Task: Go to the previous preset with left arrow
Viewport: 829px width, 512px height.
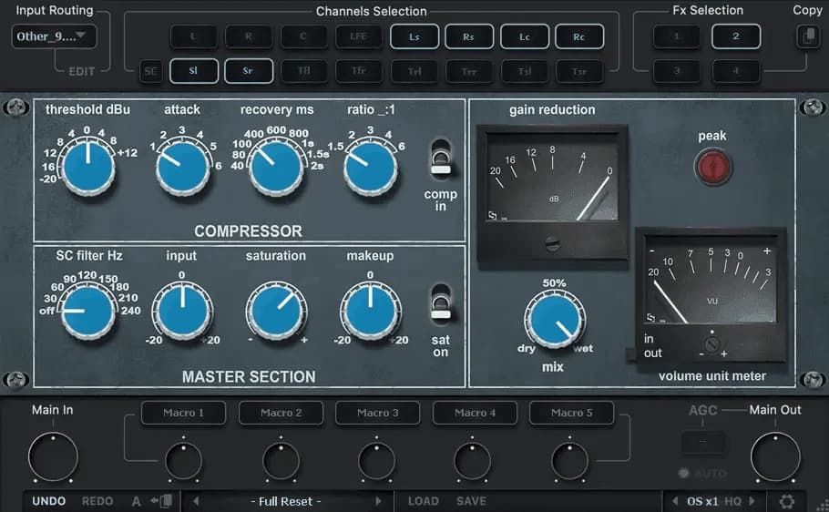Action: coord(195,501)
